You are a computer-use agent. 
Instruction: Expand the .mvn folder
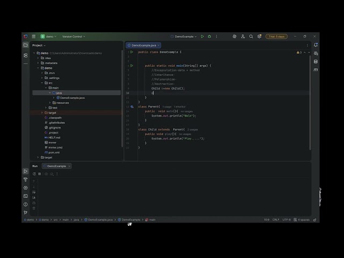42,73
